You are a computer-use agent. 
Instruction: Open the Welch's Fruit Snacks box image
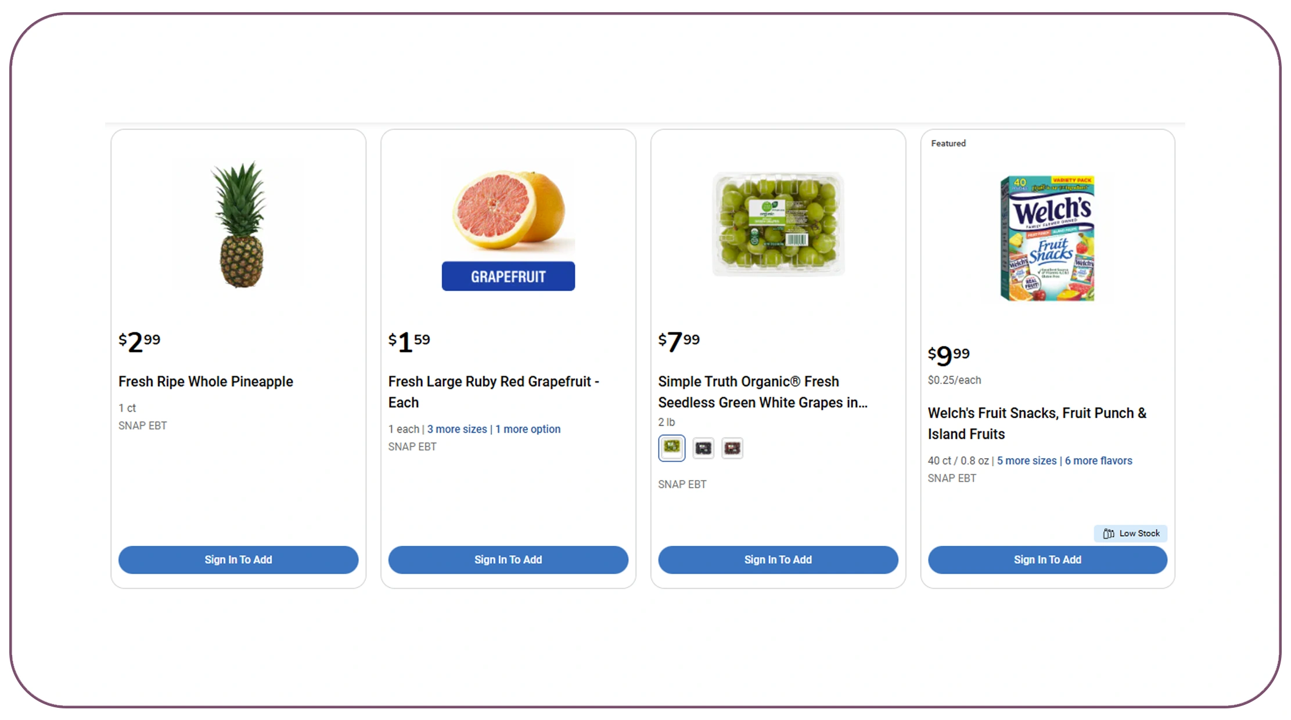coord(1045,235)
